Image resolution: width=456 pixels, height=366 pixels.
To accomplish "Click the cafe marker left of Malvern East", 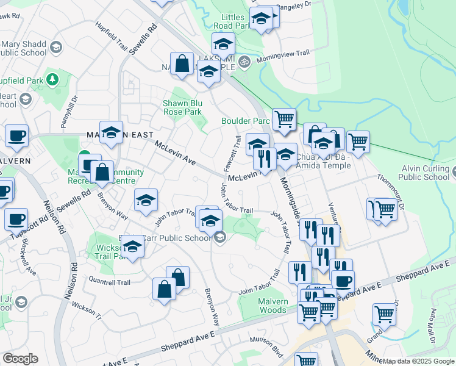I will point(16,137).
